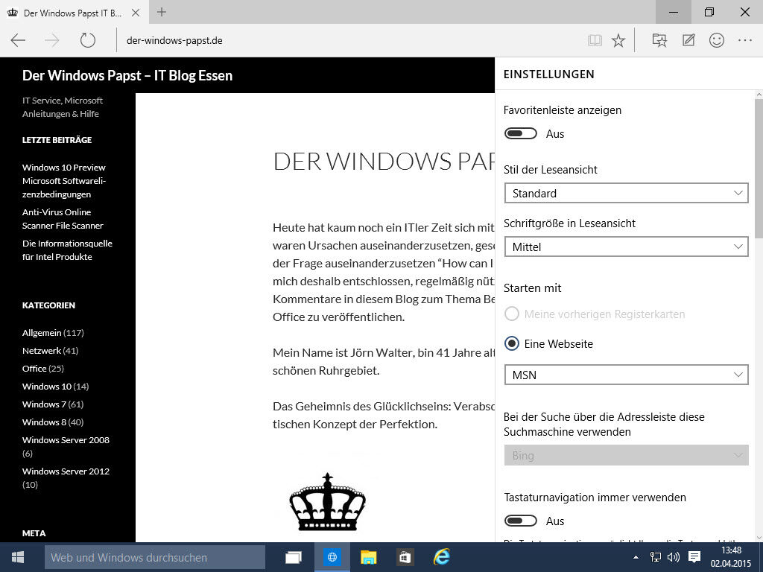Launch Internet Explorer from taskbar
763x572 pixels.
click(443, 557)
